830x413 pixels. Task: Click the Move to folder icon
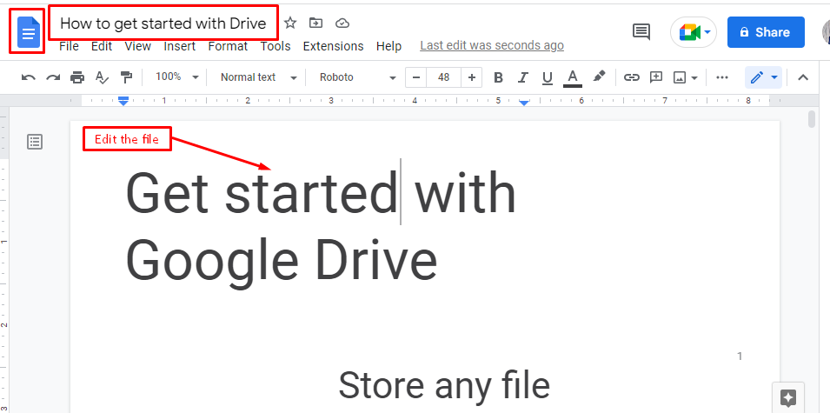[x=316, y=23]
